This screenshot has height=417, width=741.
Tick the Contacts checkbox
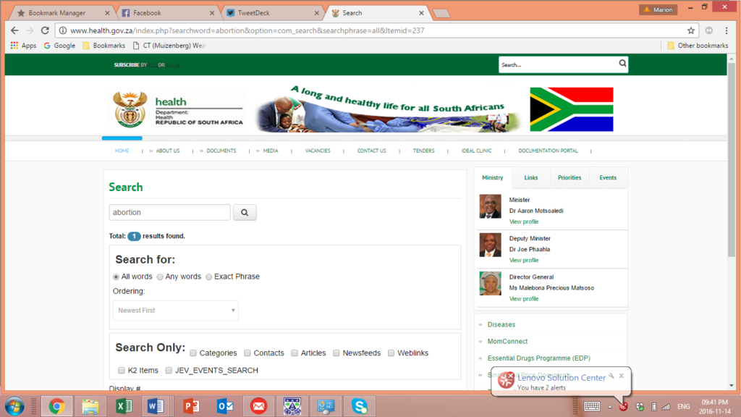click(247, 353)
